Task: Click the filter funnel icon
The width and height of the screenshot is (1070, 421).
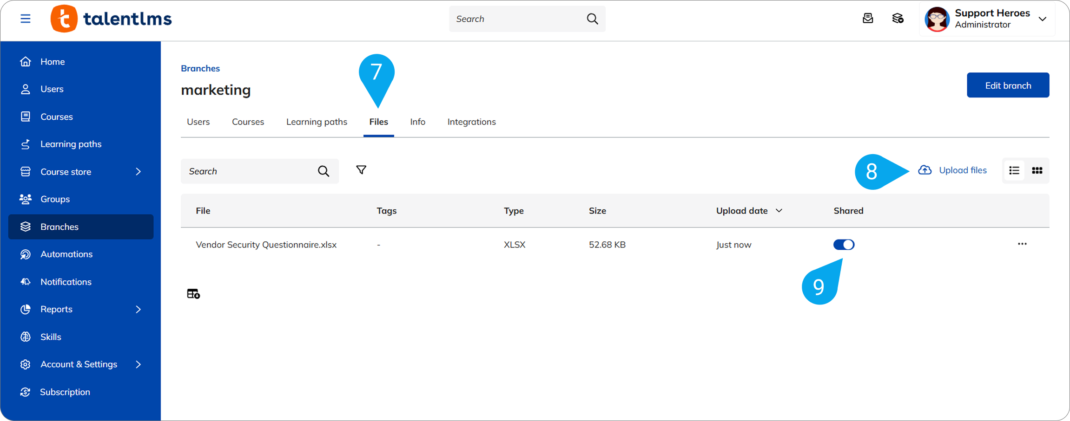Action: coord(361,170)
